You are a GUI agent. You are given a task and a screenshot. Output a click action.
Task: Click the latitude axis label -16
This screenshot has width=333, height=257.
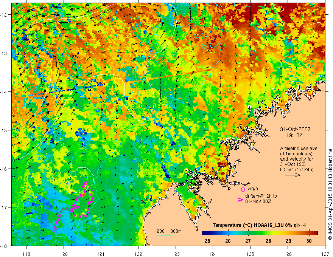tap(4, 169)
